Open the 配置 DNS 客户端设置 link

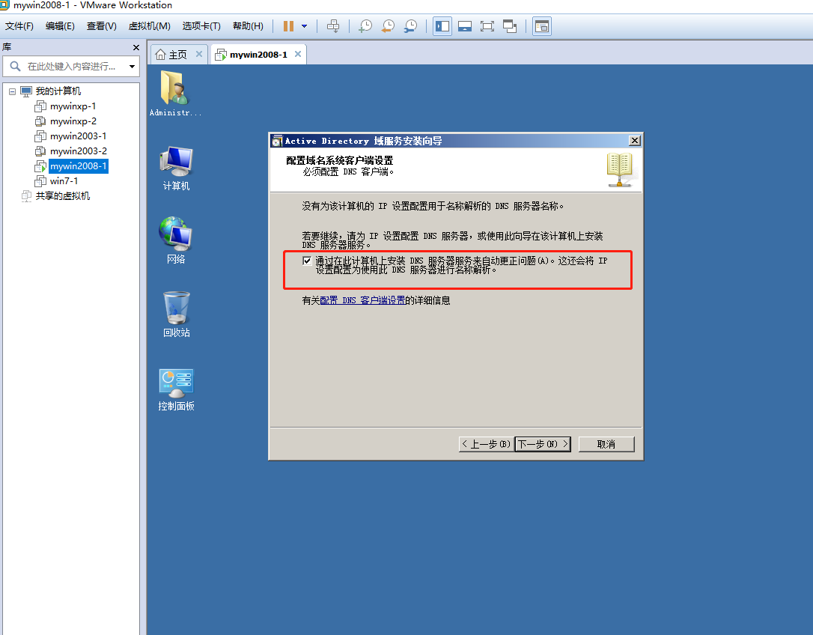click(362, 300)
